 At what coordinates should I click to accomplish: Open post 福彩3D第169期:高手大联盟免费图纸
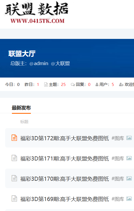[65, 199]
